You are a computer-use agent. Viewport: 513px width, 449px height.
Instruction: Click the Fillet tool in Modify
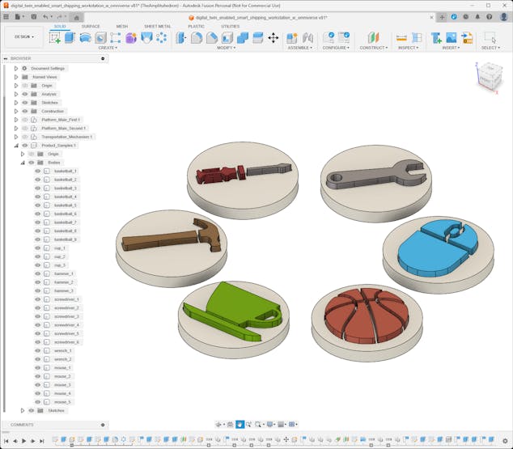[197, 37]
